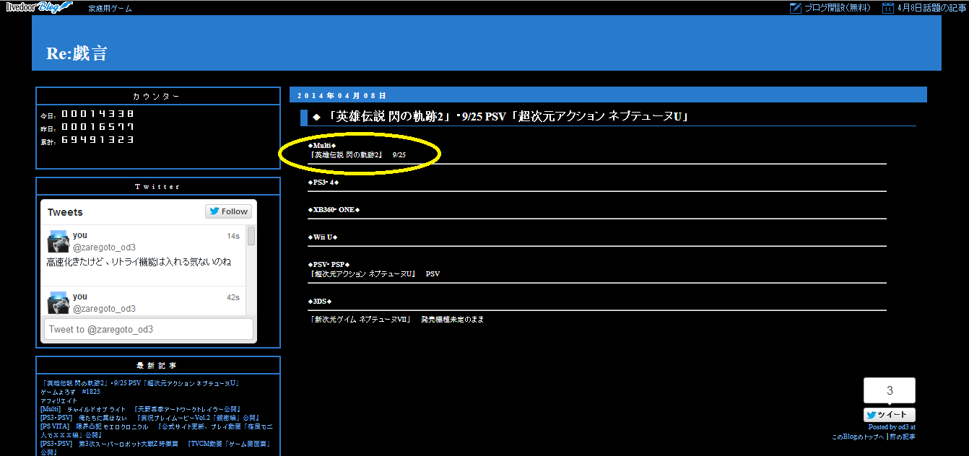Click the calendar icon beside 4月8日話題の記事
The image size is (969, 456).
[x=887, y=8]
